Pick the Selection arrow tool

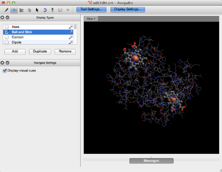[37, 10]
